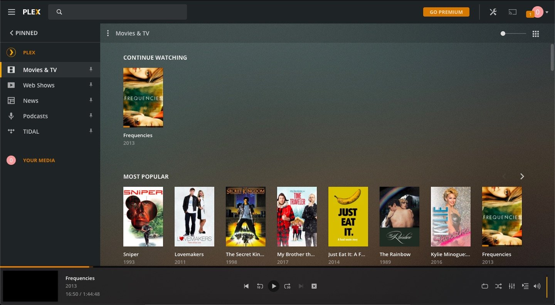Enable repeat playback mode

tap(485, 286)
